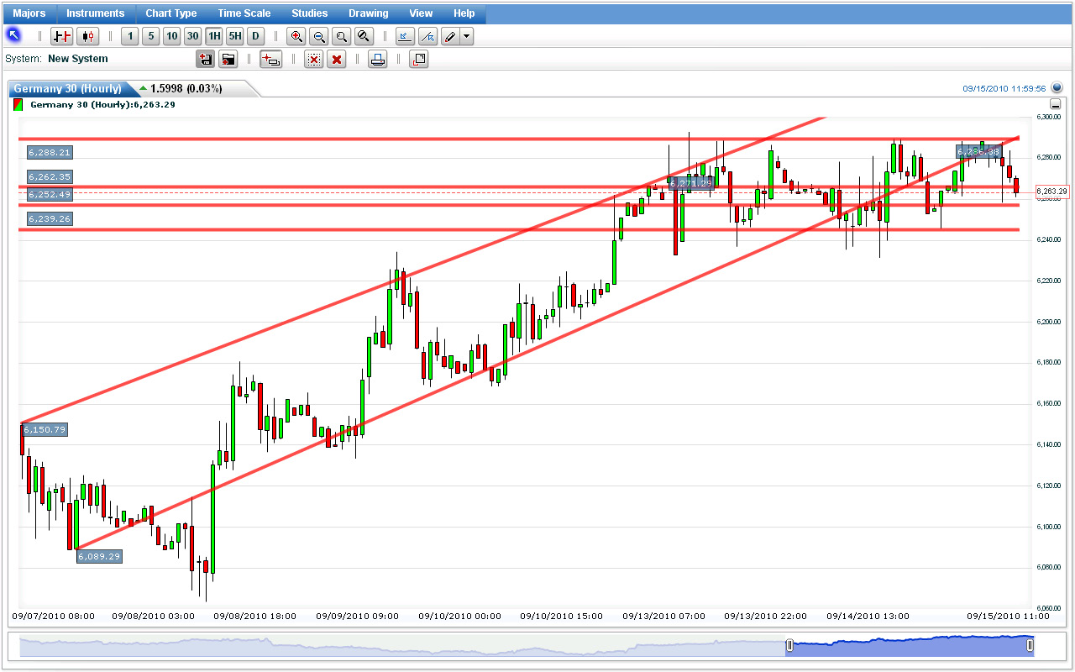Click the red-green legend icon beside Germany 30

tap(18, 105)
